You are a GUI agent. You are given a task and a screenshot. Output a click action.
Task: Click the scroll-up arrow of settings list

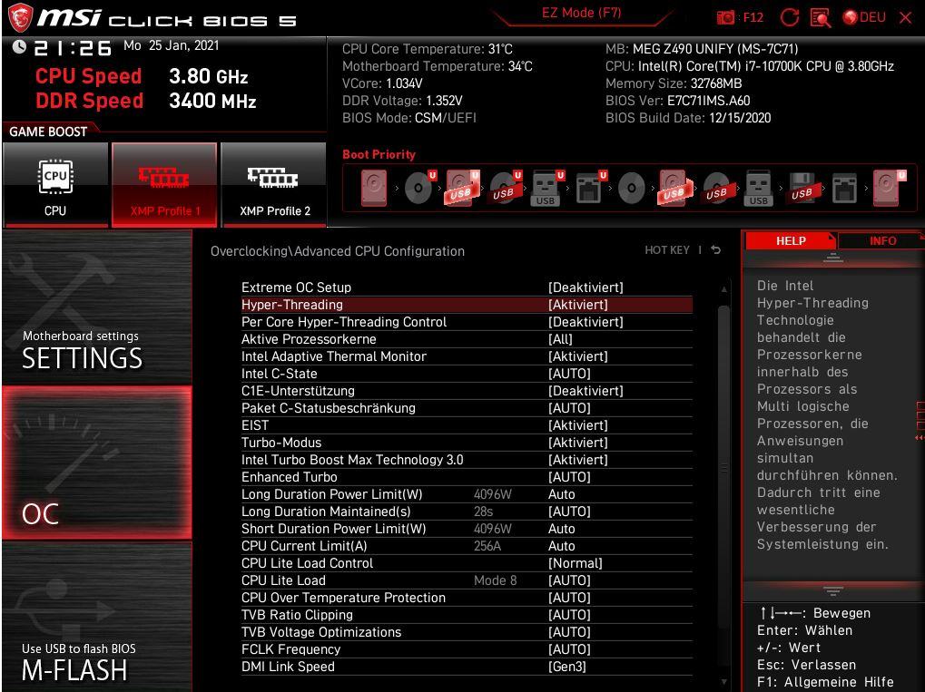(723, 289)
